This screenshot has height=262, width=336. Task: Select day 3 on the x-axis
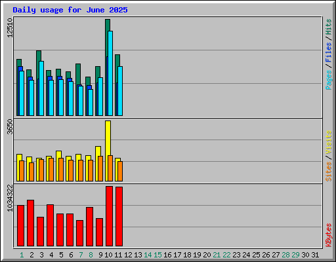point(41,255)
